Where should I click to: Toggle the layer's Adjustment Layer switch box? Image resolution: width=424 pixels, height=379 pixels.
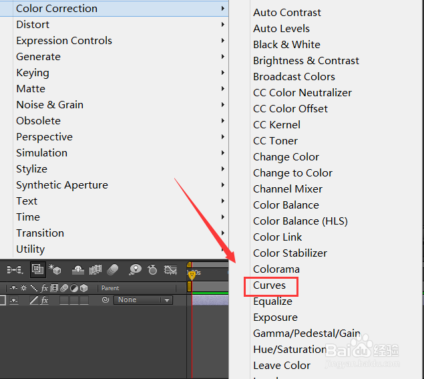pyautogui.click(x=74, y=300)
